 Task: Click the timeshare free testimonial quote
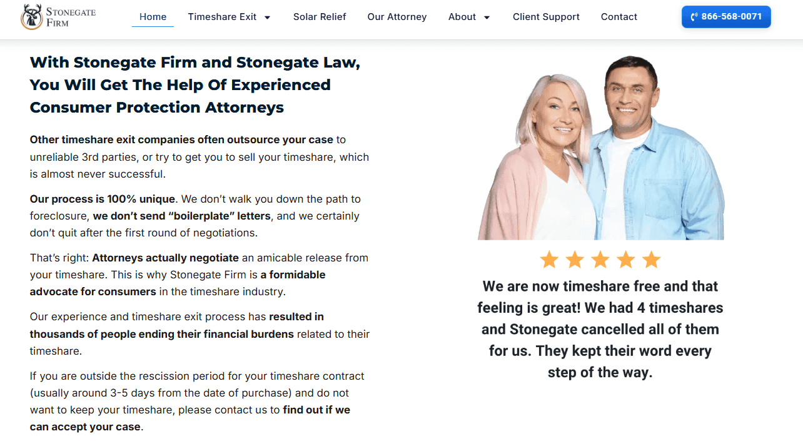(x=600, y=329)
